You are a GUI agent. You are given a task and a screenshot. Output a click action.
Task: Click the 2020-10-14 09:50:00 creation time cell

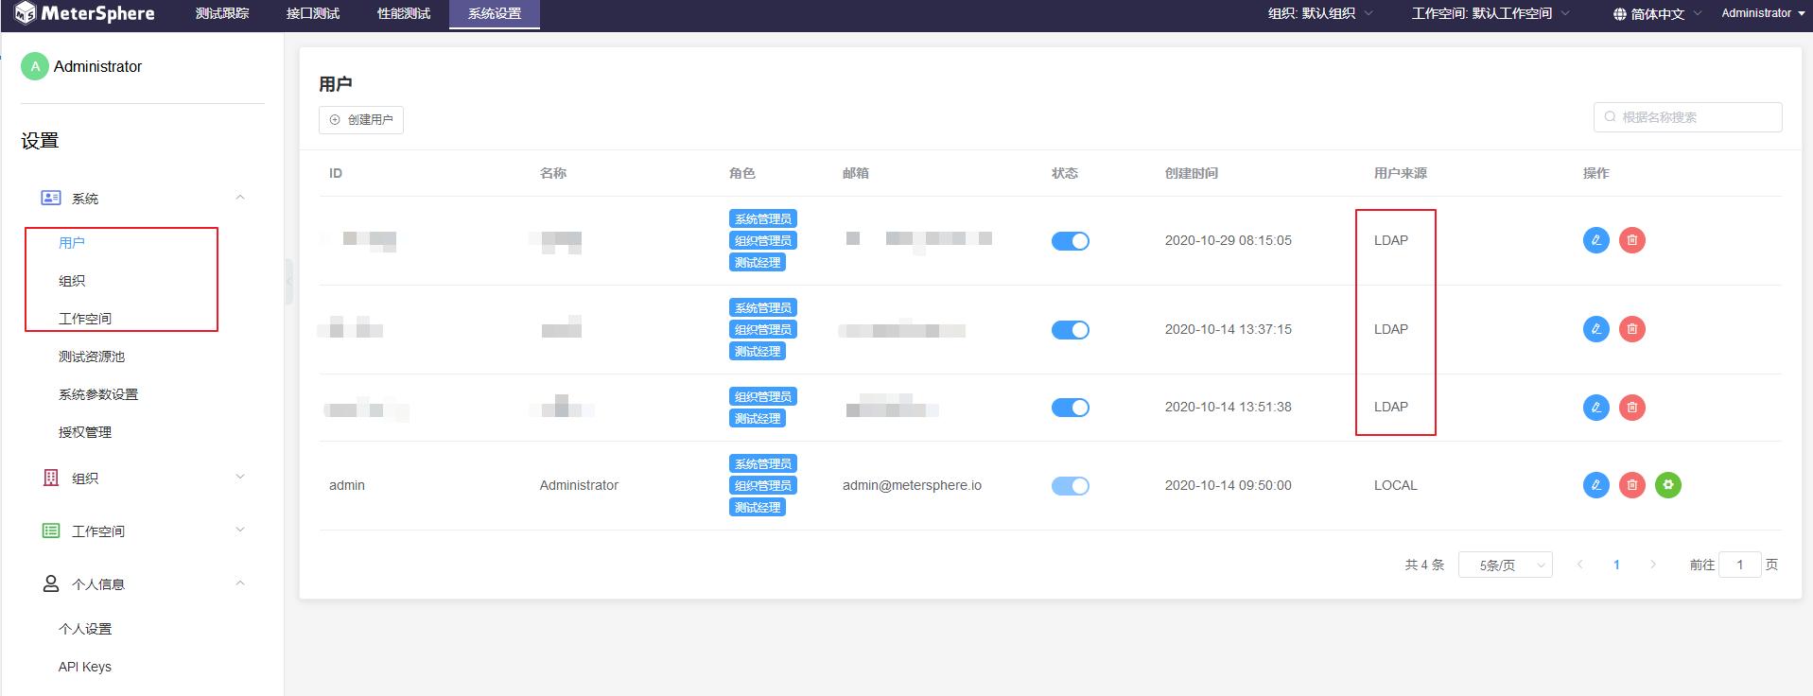[x=1229, y=485]
